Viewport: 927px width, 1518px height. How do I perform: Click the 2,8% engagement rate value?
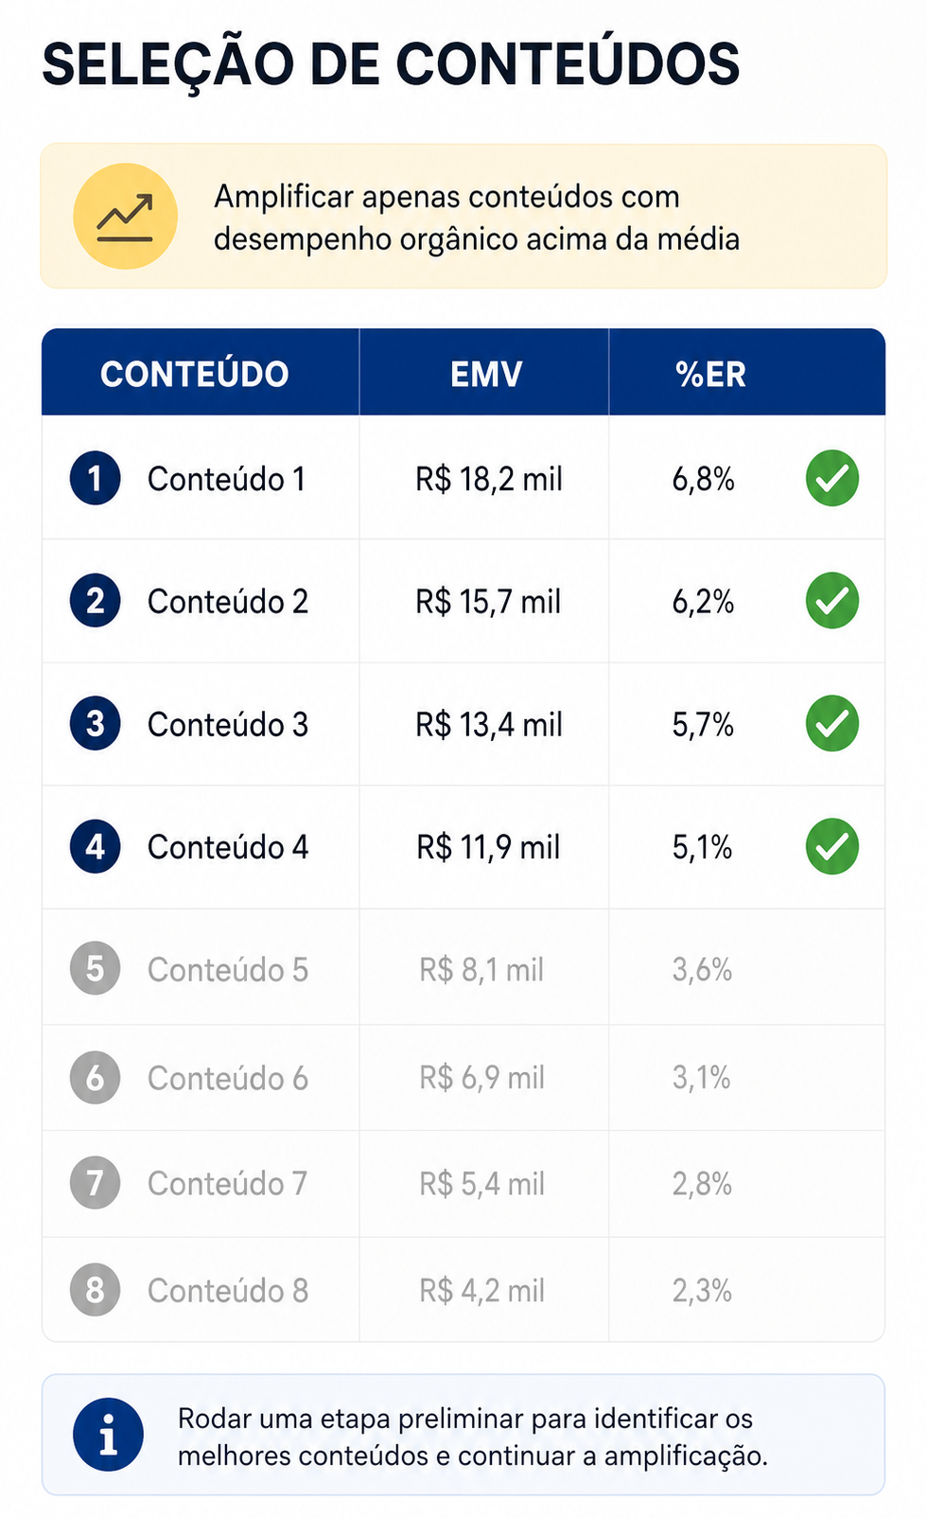[702, 1184]
